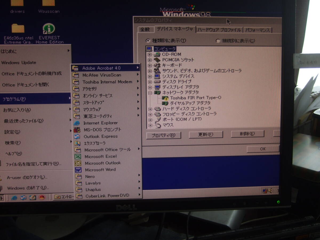Select the ダイヤルアップ アダプタ icon
This screenshot has width=320, height=240.
pyautogui.click(x=165, y=103)
